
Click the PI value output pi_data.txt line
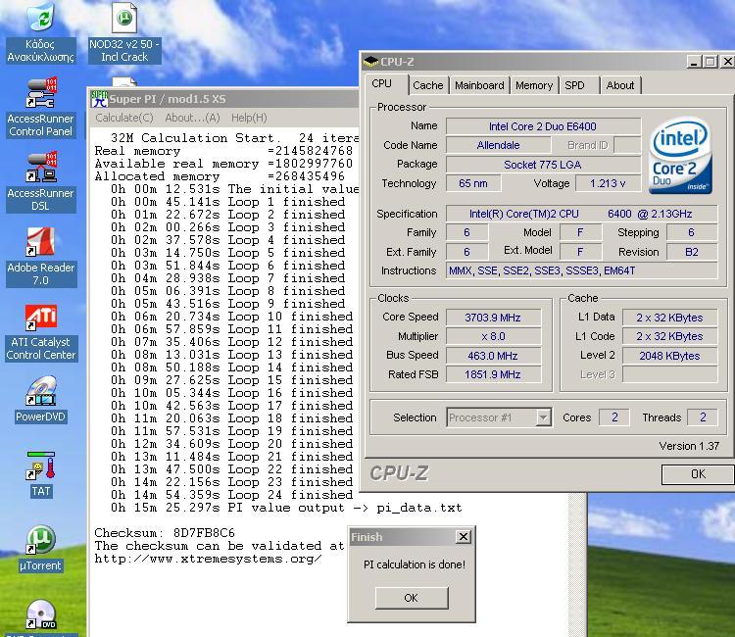[x=286, y=508]
